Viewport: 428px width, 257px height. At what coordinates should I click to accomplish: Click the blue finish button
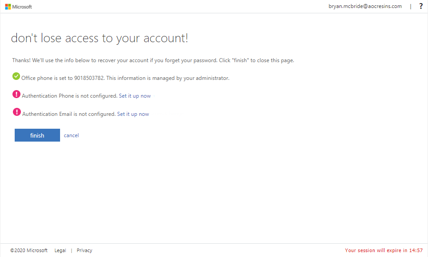[37, 135]
